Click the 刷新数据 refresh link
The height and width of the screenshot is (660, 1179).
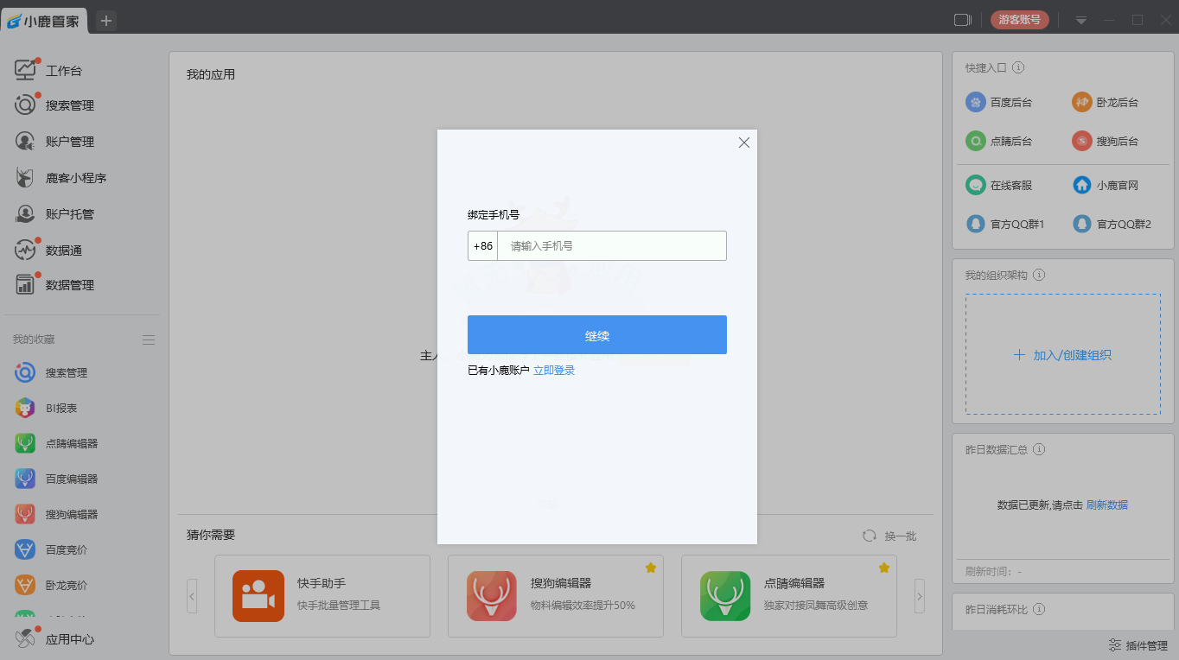(1107, 505)
